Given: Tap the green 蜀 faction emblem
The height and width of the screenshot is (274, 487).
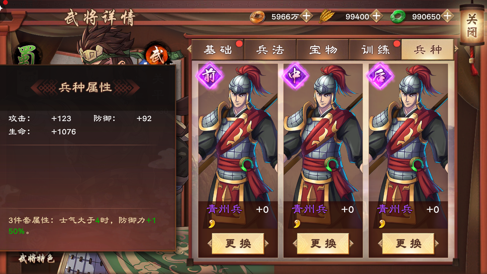Looking at the screenshot, I should coord(28,54).
